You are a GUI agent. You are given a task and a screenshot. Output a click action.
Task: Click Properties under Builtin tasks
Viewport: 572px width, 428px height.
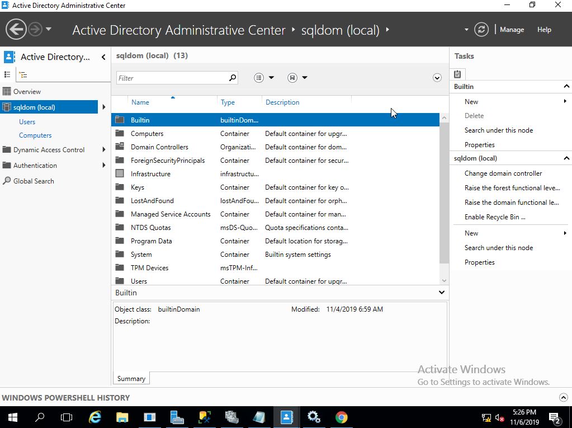pos(479,145)
